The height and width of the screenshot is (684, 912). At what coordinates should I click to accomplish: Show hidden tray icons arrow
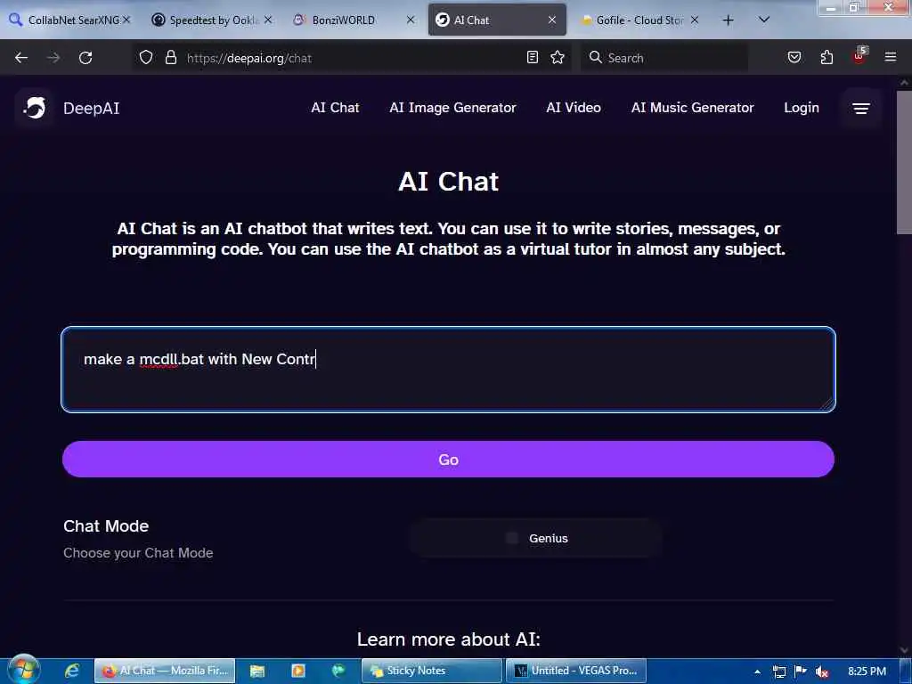coord(757,672)
